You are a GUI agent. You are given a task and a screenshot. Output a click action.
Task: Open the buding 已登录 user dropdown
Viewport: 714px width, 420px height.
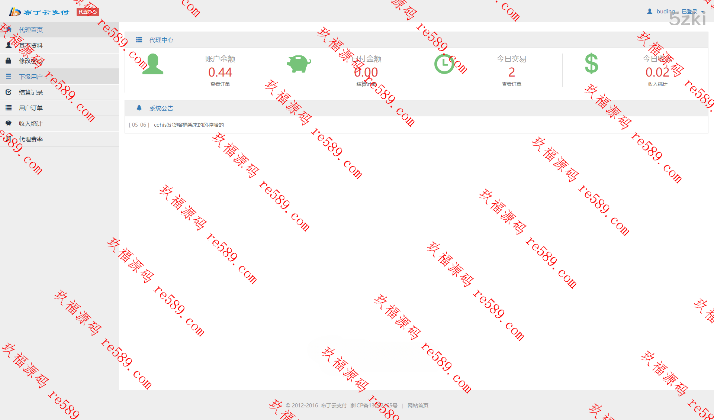pos(676,12)
